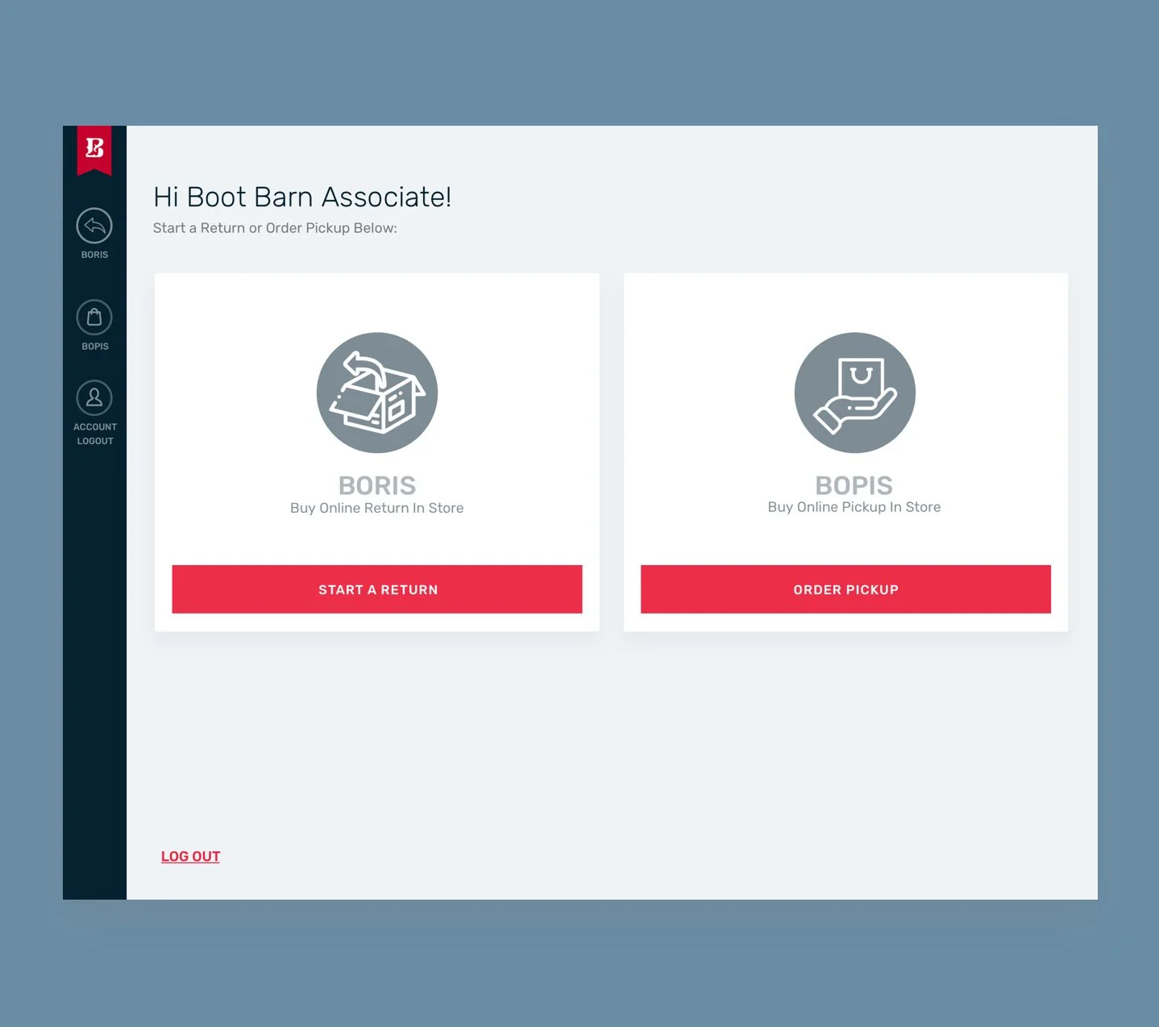Select the BORIS card title
The width and height of the screenshot is (1159, 1027).
pyautogui.click(x=377, y=485)
